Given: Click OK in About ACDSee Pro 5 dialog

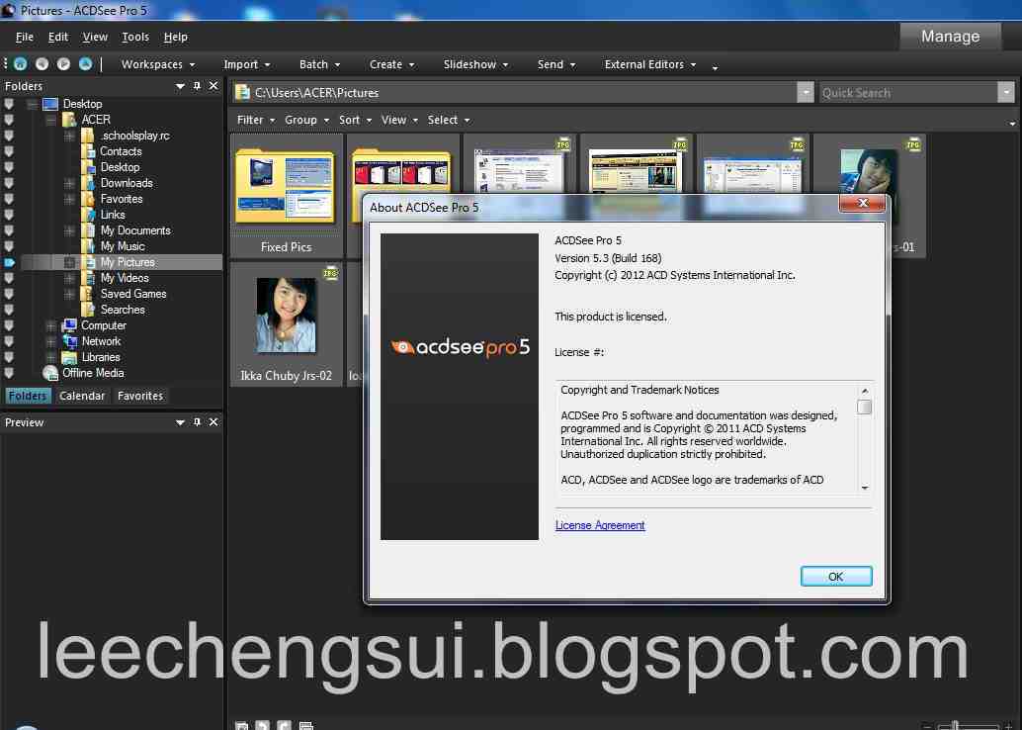Looking at the screenshot, I should [835, 577].
